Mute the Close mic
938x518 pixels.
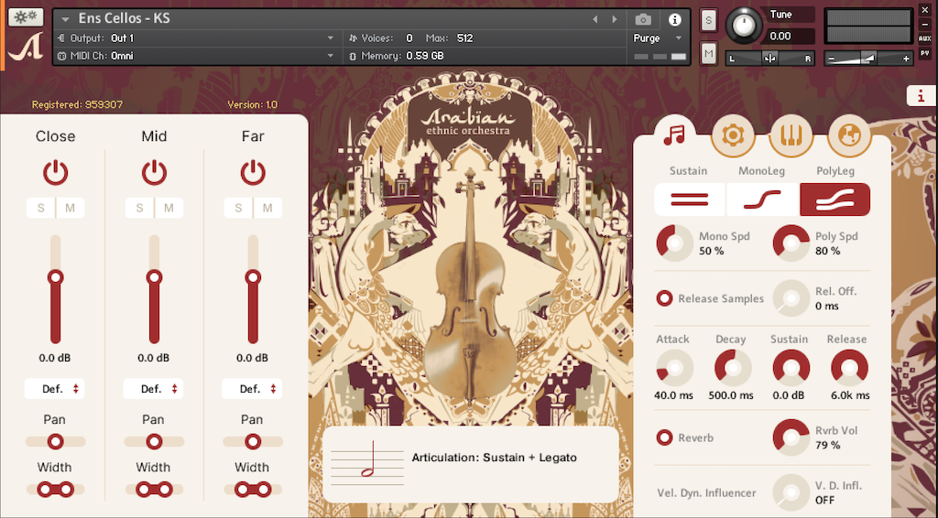pyautogui.click(x=70, y=208)
